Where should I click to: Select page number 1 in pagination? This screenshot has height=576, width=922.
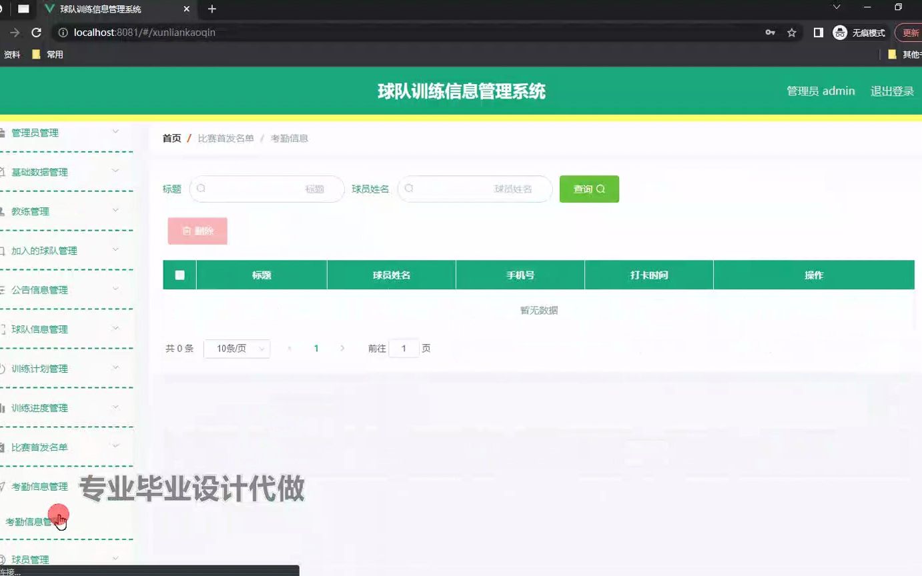point(316,349)
